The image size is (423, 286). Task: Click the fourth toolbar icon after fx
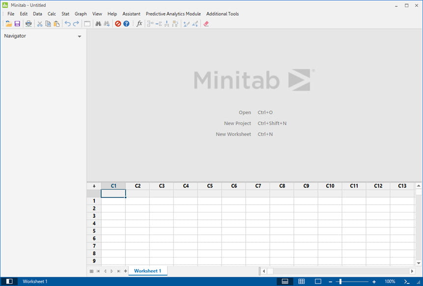(175, 24)
